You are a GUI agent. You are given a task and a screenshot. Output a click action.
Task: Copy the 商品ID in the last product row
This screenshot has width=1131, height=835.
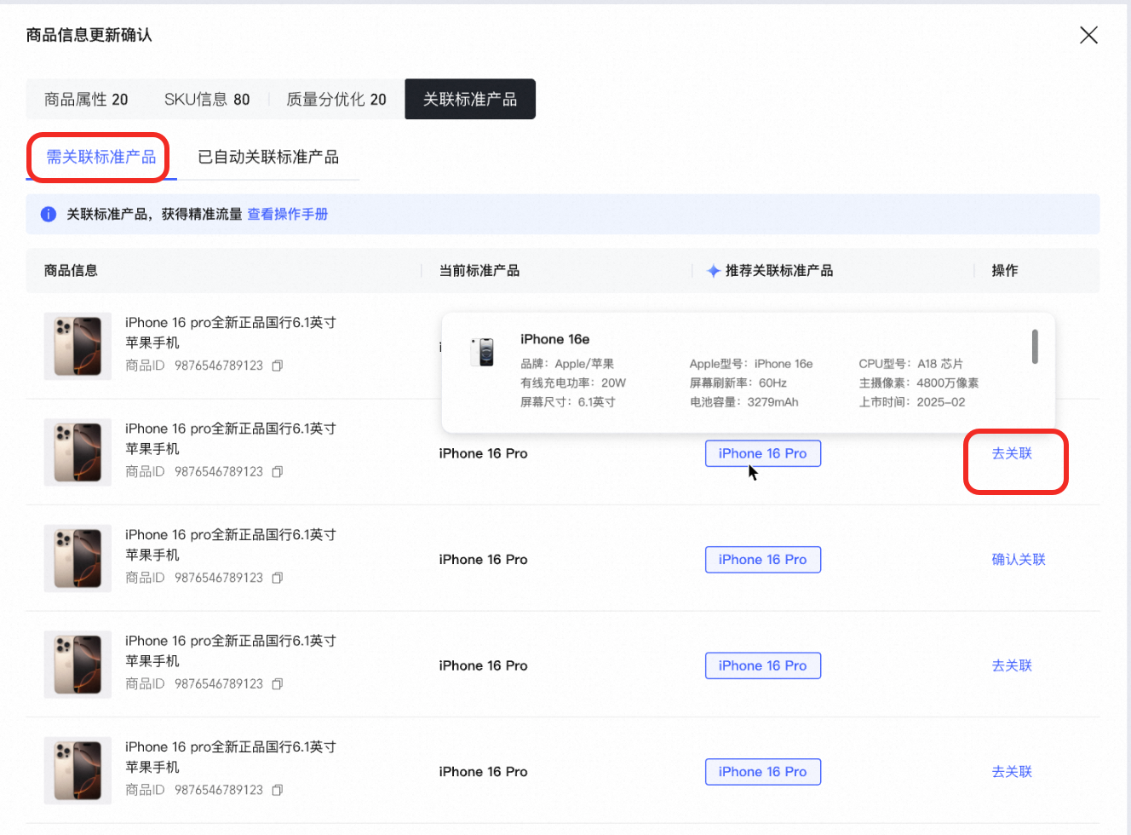click(x=278, y=790)
